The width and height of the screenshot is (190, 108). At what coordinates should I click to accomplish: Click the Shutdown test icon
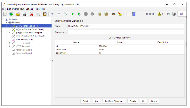(x=92, y=14)
